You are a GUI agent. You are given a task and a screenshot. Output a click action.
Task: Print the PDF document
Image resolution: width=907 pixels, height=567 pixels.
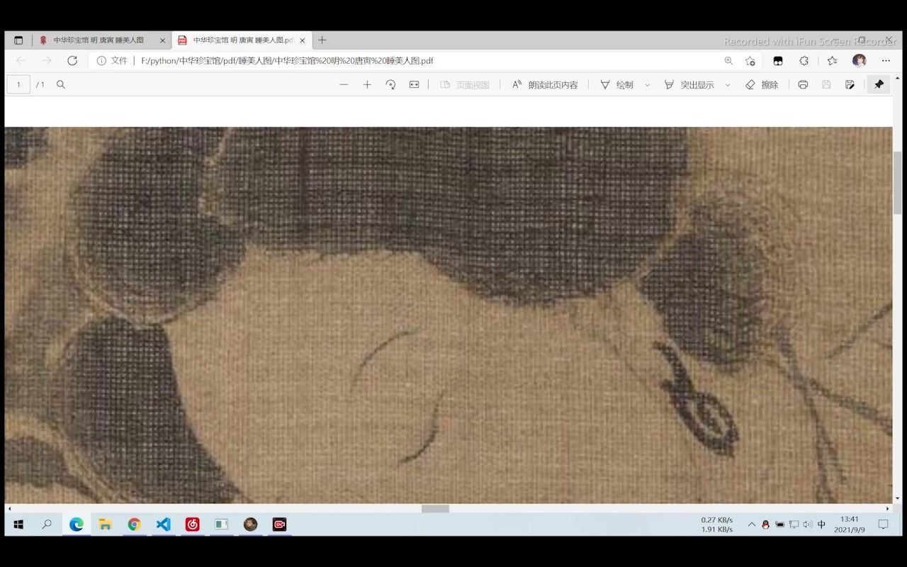(x=803, y=84)
